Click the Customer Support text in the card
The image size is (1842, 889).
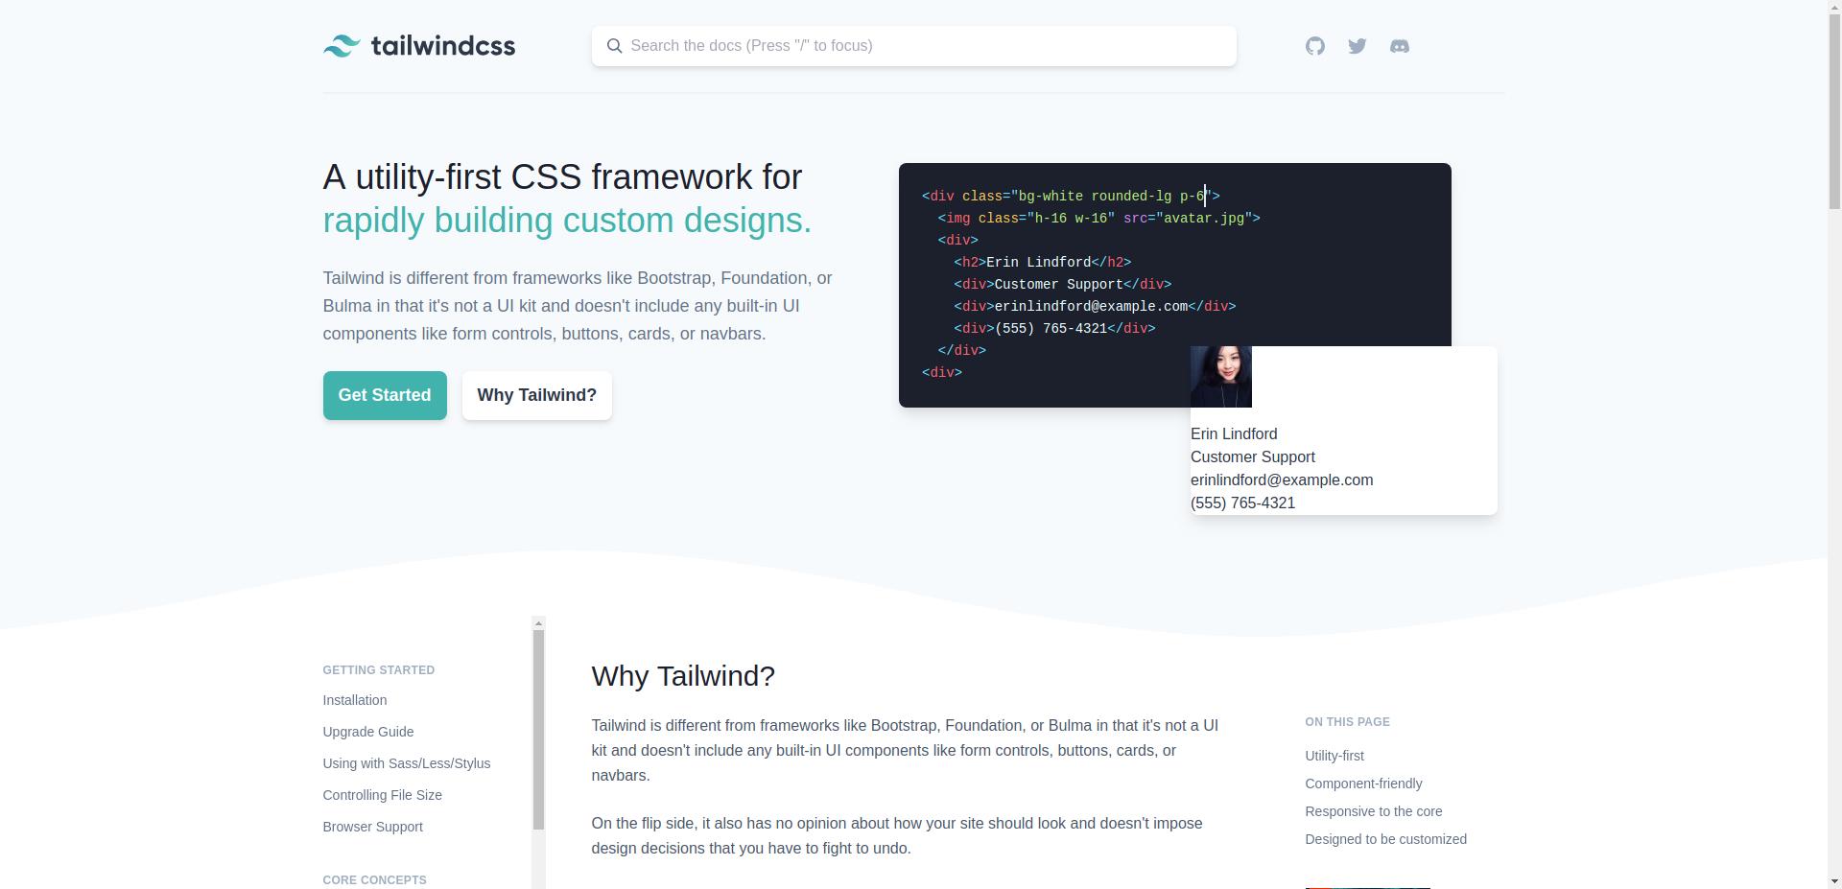(1253, 457)
